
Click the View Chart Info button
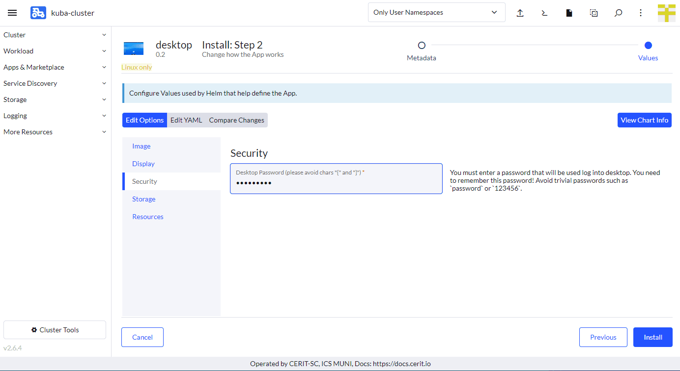(x=644, y=120)
